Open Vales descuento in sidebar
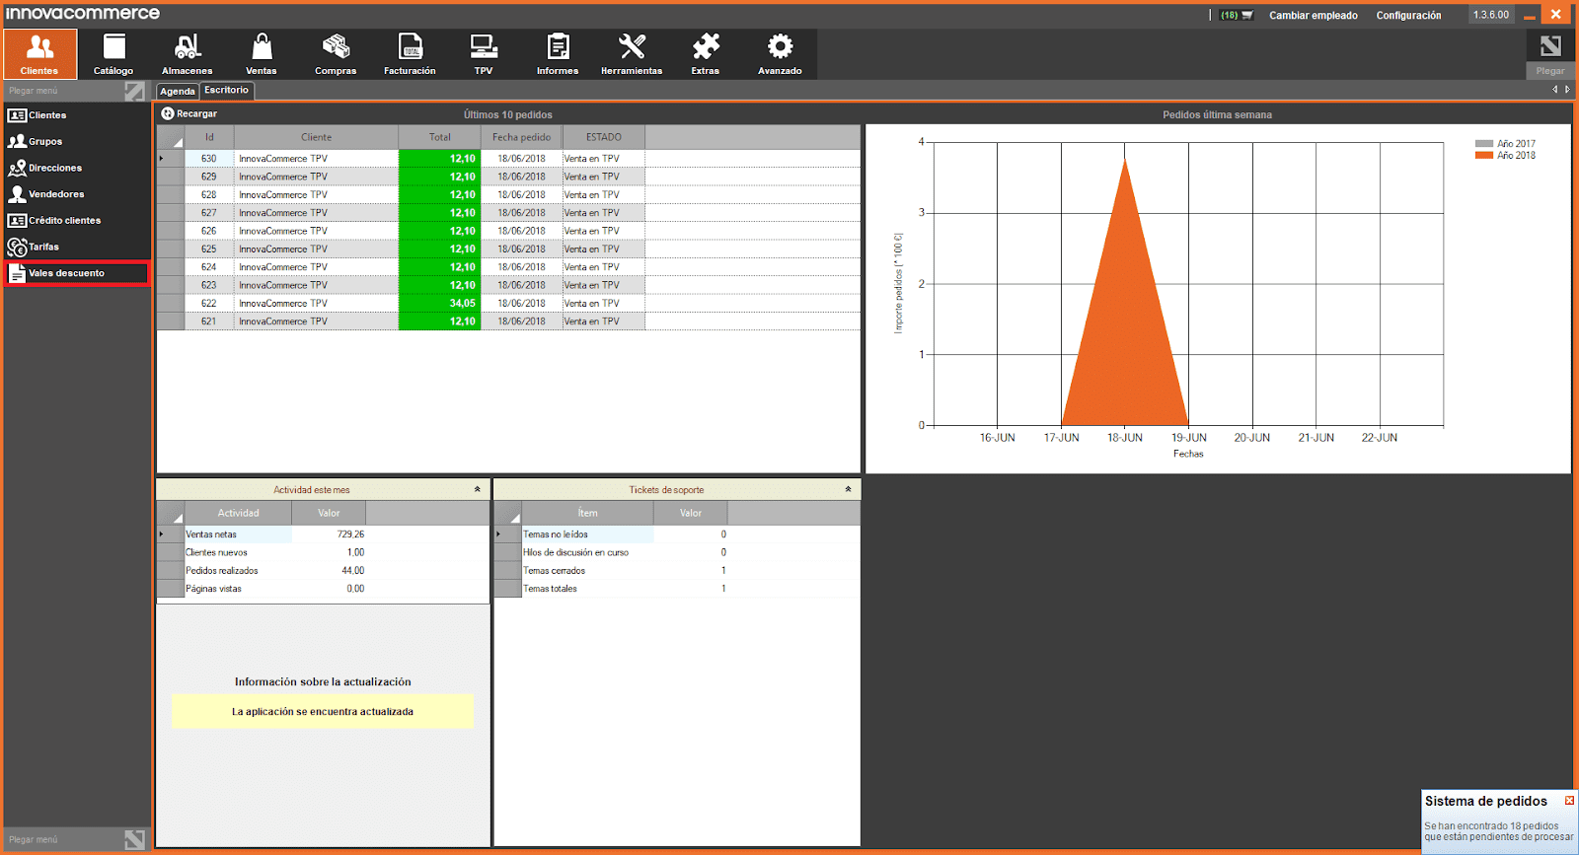Image resolution: width=1579 pixels, height=855 pixels. pyautogui.click(x=77, y=273)
